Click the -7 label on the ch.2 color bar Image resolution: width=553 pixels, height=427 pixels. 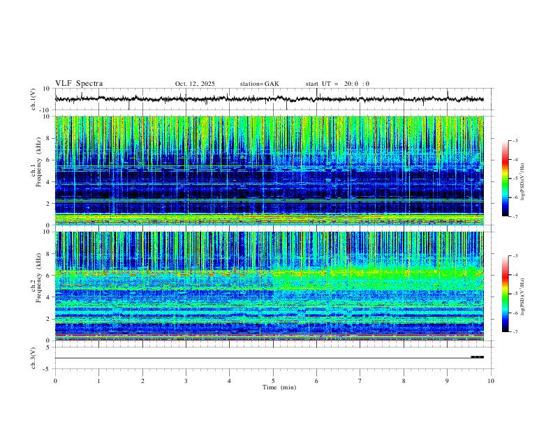[515, 332]
